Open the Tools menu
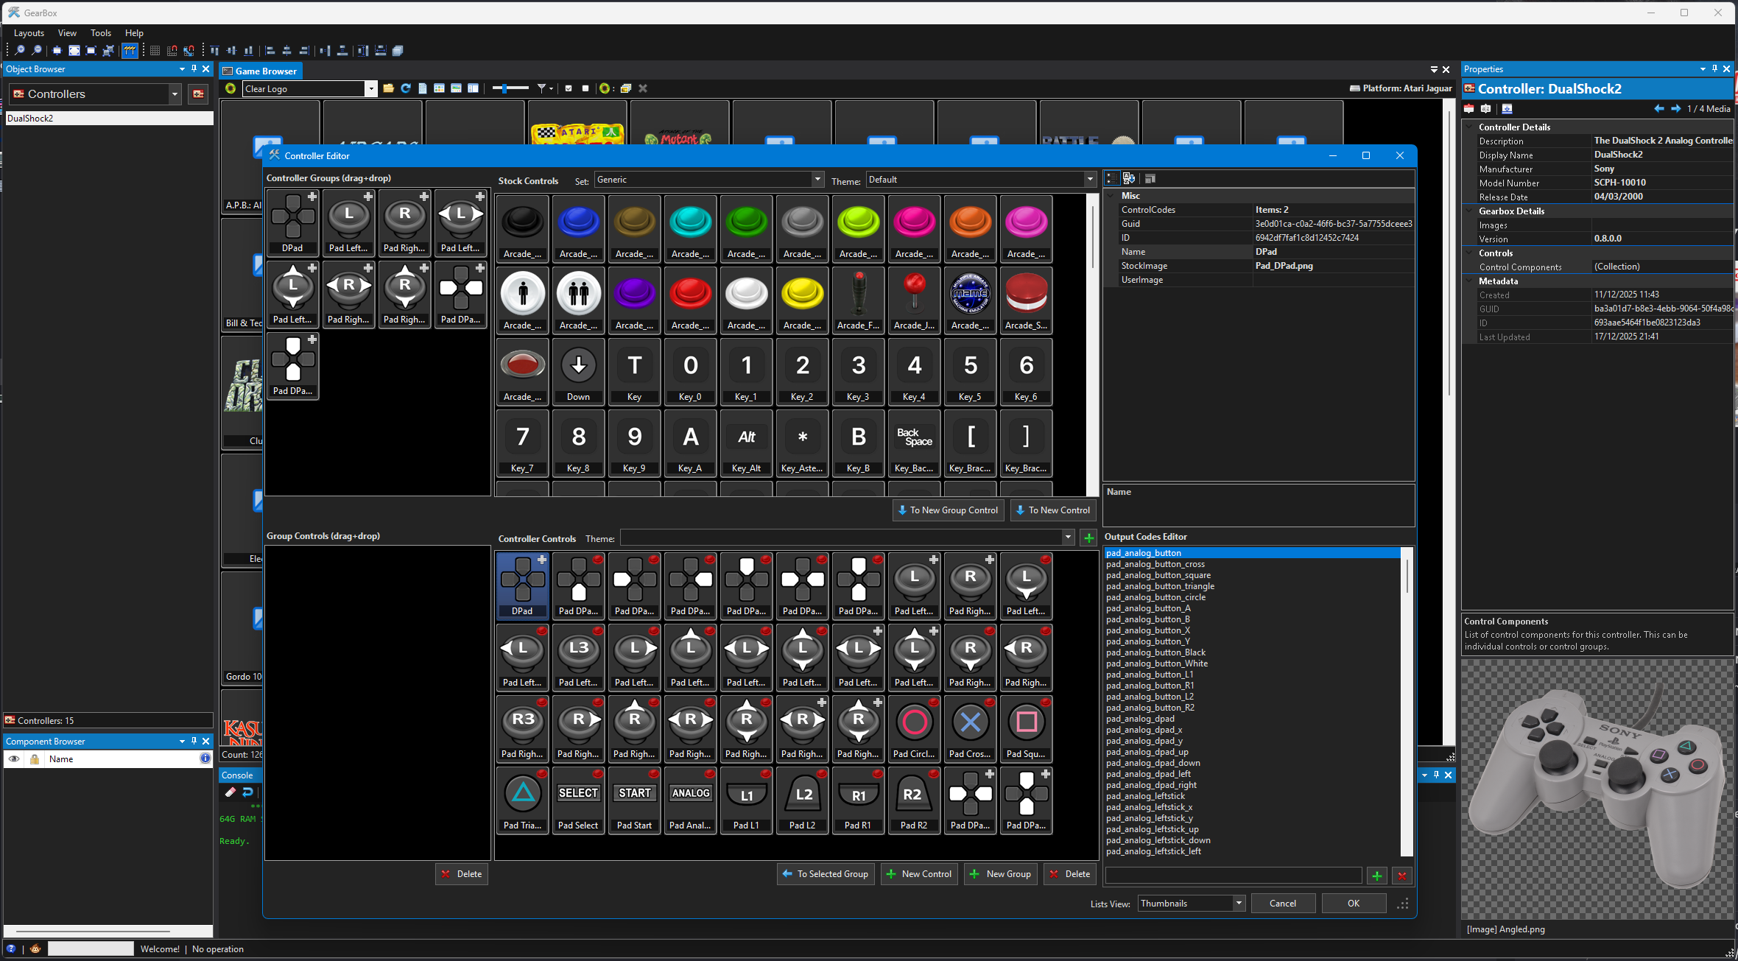Viewport: 1738px width, 961px height. click(x=100, y=33)
